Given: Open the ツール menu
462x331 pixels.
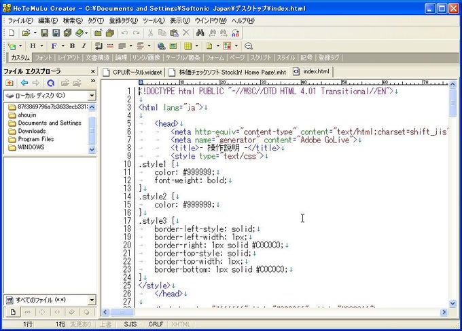Looking at the screenshot, I should pyautogui.click(x=154, y=20).
